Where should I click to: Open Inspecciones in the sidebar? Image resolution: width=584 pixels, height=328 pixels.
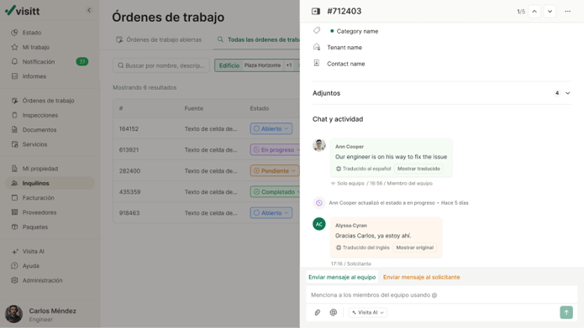click(39, 115)
